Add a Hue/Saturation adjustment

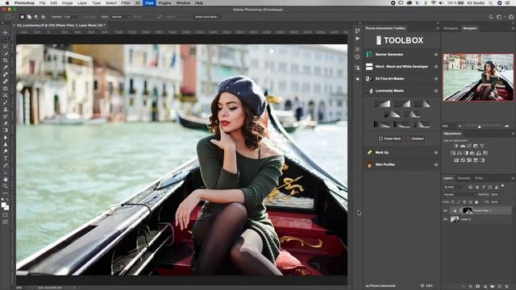453,153
